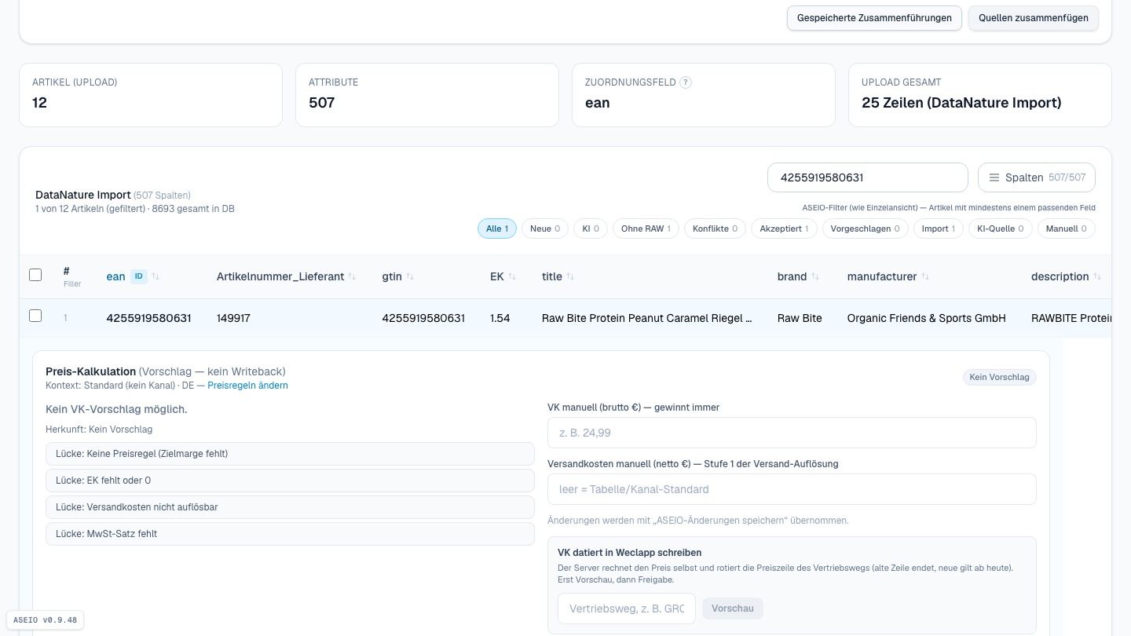Sort by EK column arrows
The height and width of the screenshot is (636, 1131).
pos(512,276)
